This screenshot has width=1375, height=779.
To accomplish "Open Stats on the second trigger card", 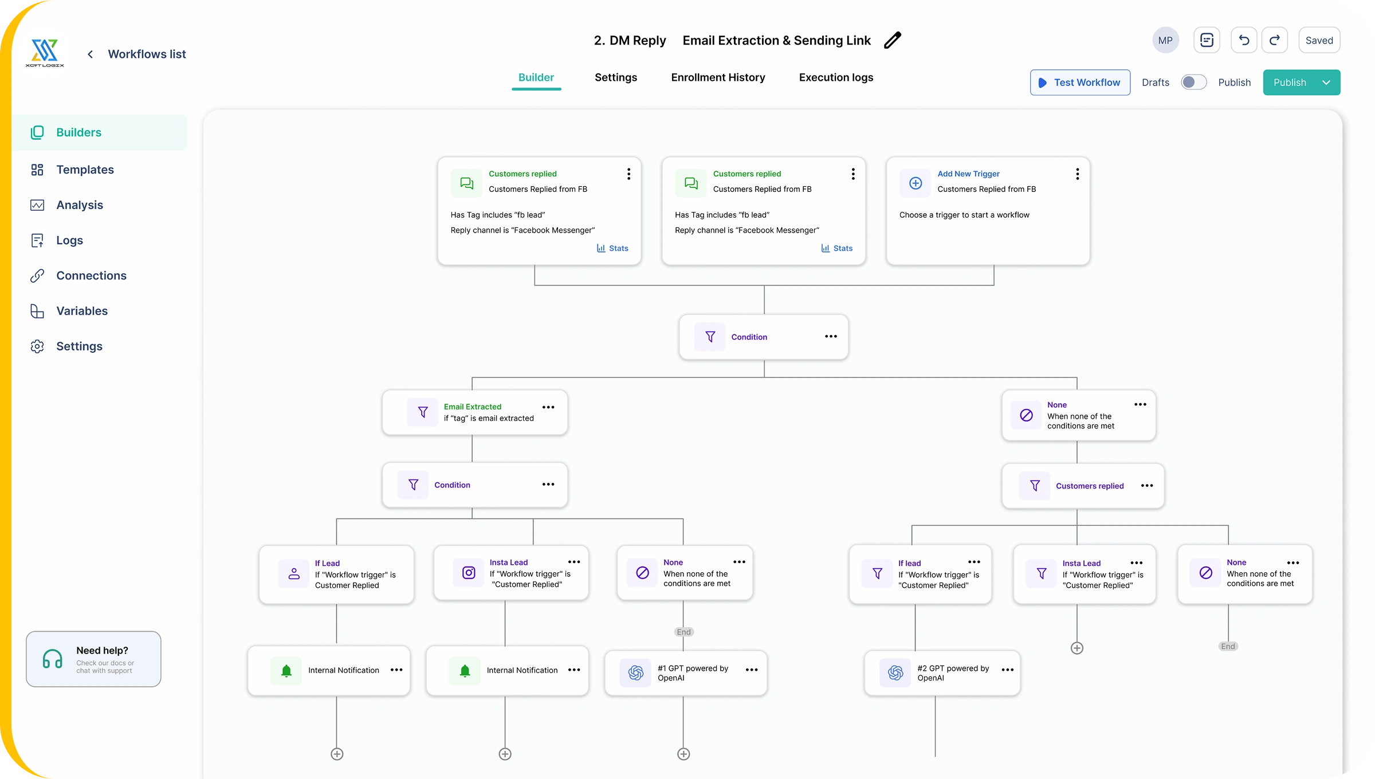I will pos(837,248).
